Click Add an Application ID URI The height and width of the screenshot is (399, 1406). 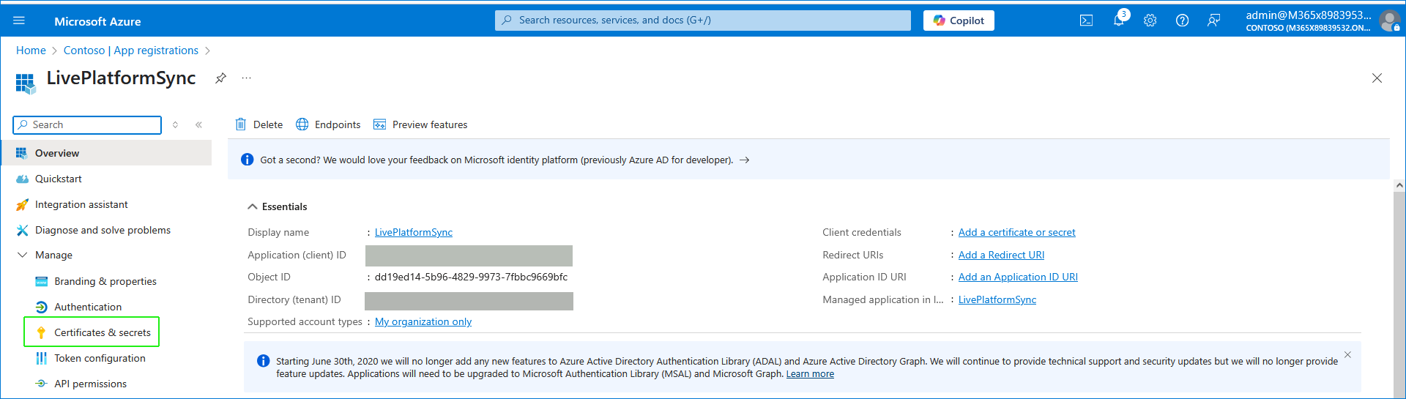[1018, 277]
